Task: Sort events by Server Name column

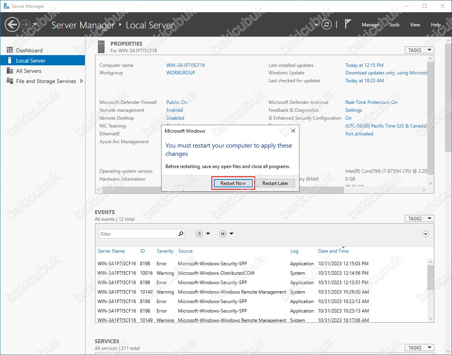Action: pos(111,251)
